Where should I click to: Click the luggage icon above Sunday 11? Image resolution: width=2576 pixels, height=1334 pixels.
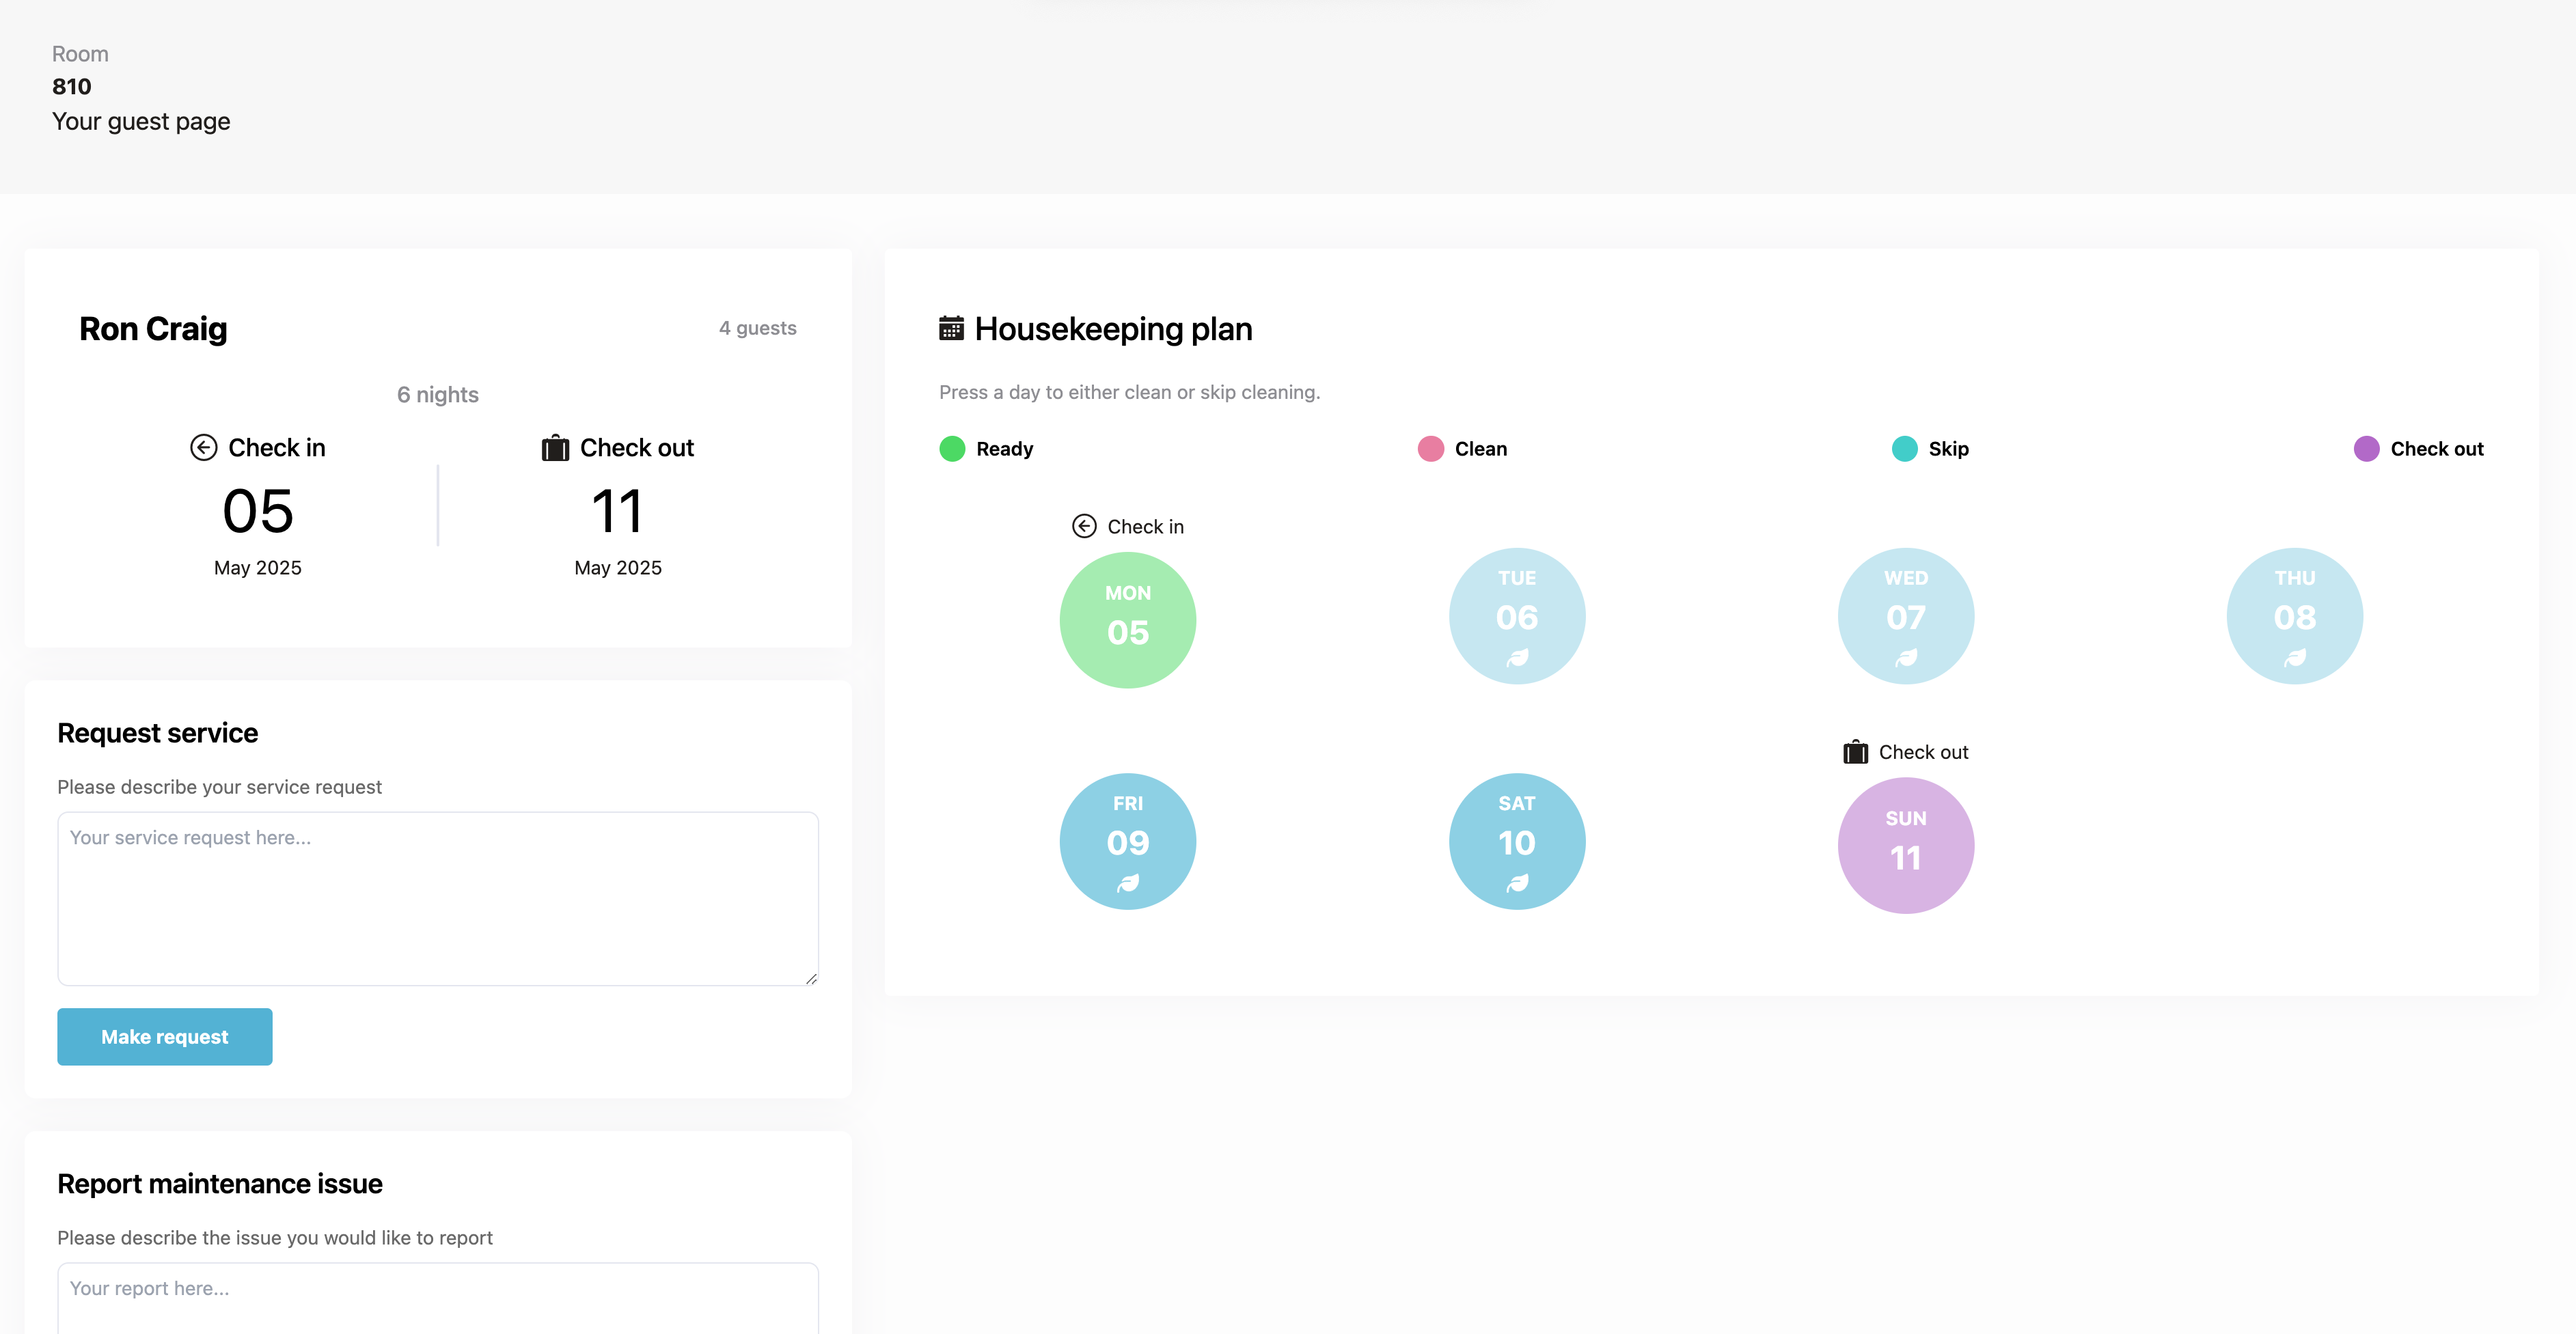click(x=1855, y=752)
